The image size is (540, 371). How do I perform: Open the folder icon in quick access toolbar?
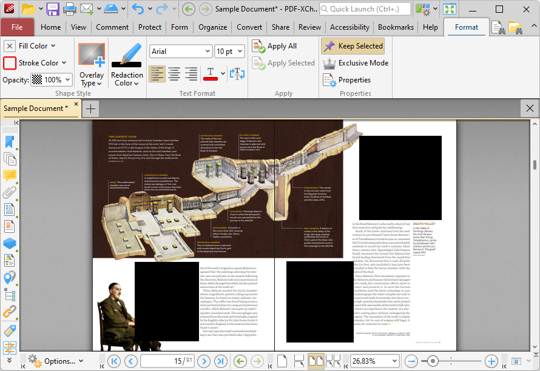click(29, 9)
